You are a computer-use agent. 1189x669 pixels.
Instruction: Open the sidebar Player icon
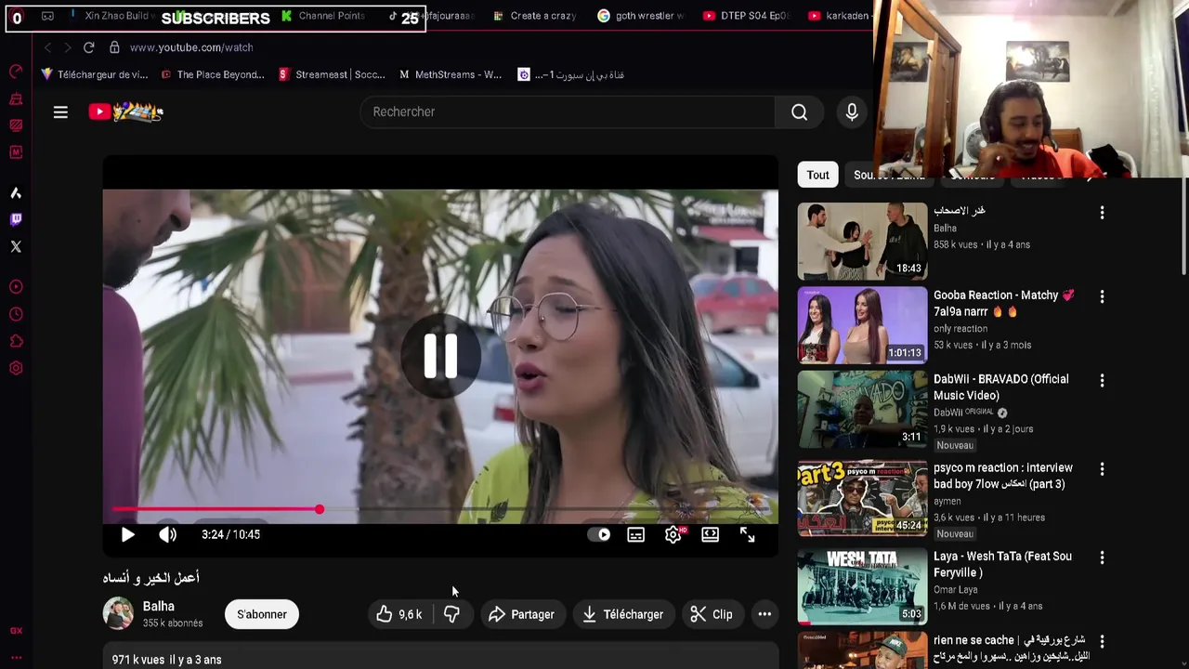(16, 287)
